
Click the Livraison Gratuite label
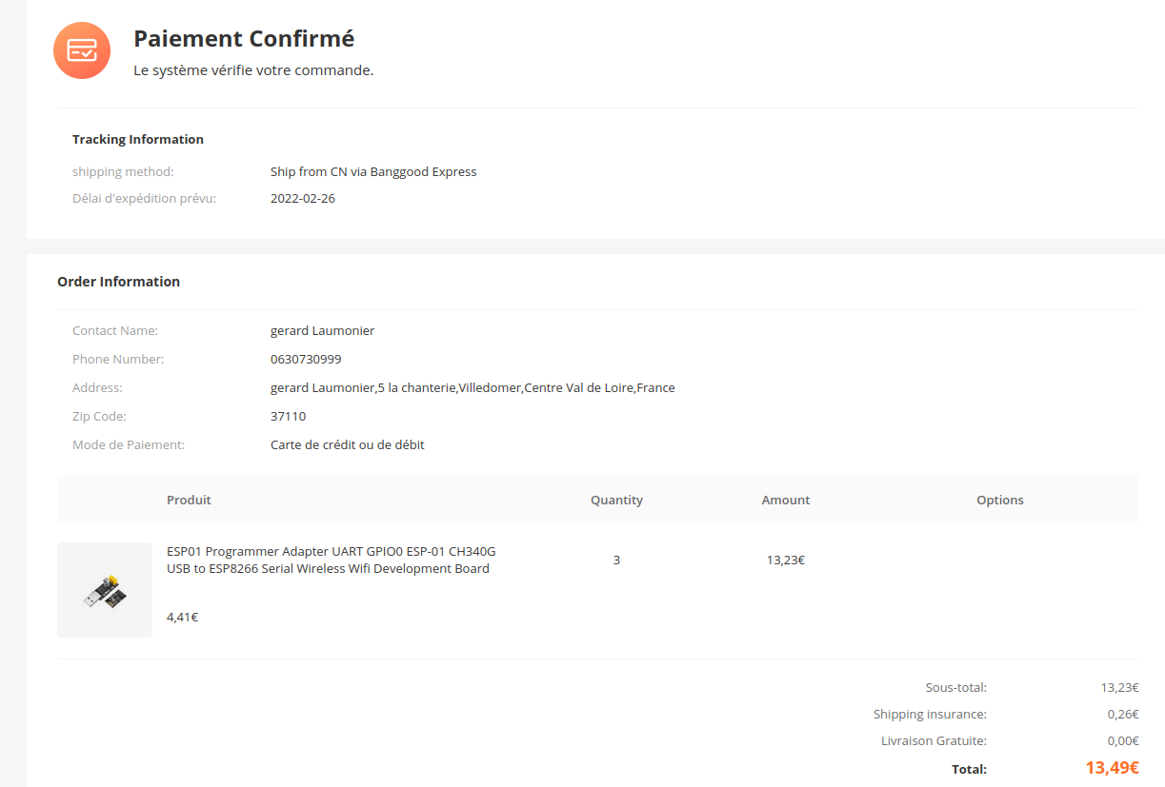tap(934, 740)
